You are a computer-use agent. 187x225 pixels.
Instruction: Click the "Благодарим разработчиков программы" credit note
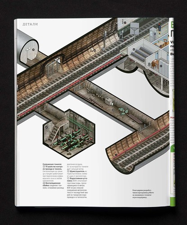coord(143,194)
